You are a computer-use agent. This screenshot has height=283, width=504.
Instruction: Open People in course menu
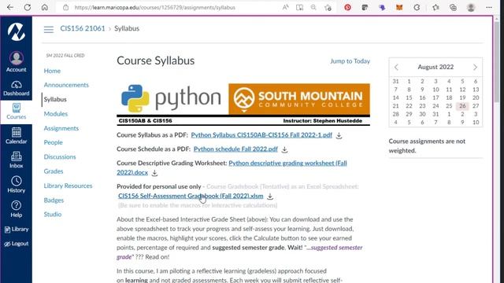tap(54, 142)
